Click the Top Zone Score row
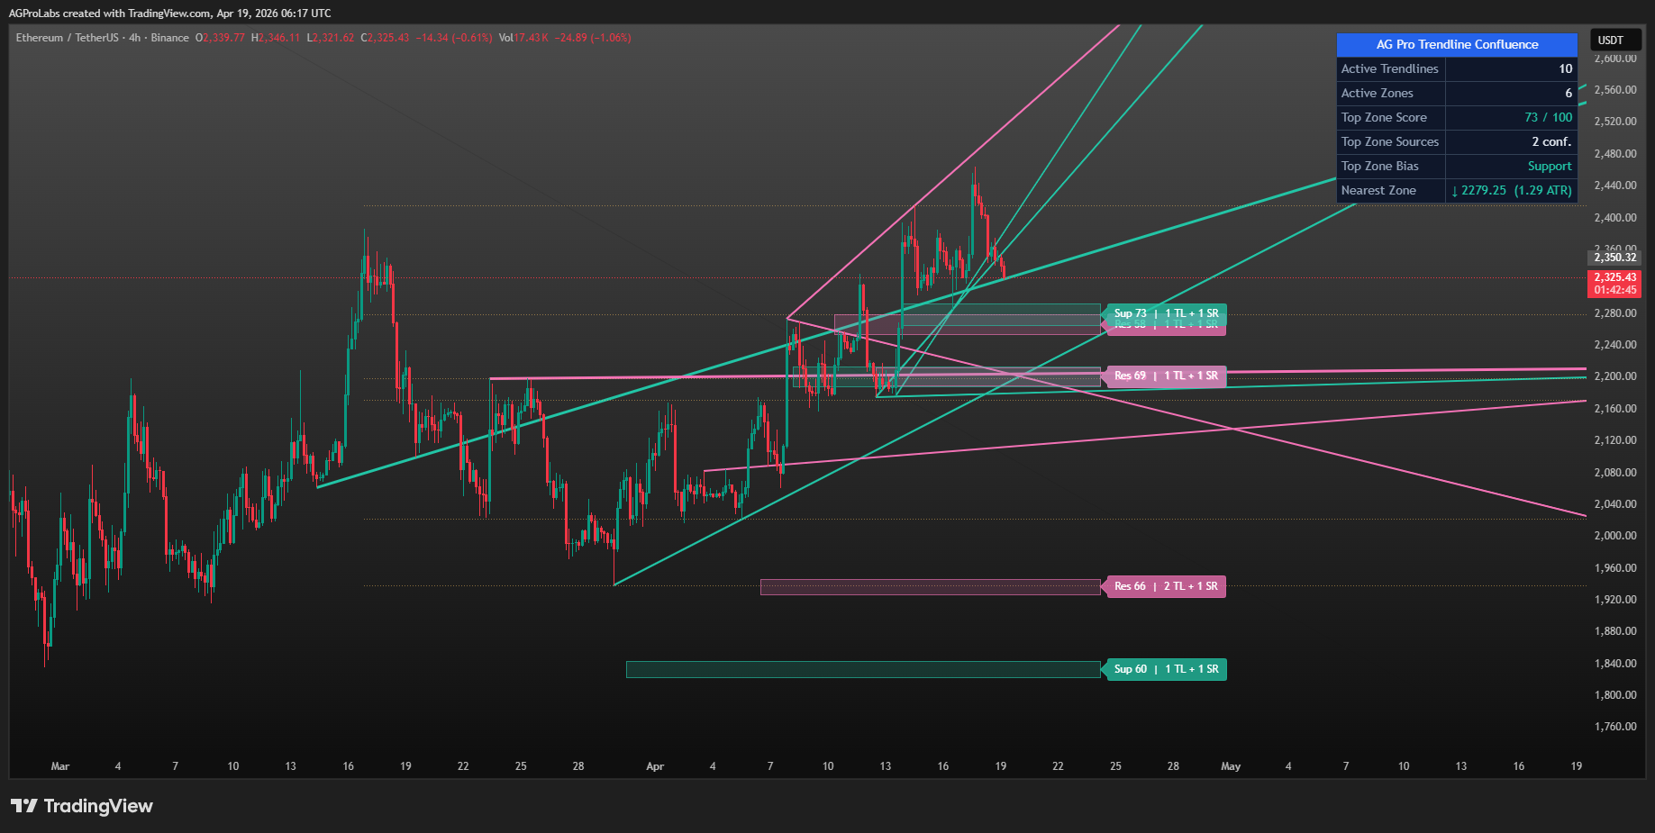Screen dimensions: 1655x833 tap(1457, 117)
